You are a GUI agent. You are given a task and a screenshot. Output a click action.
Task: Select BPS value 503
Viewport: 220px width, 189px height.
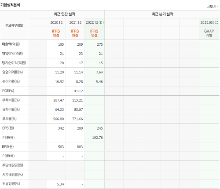coord(61,147)
